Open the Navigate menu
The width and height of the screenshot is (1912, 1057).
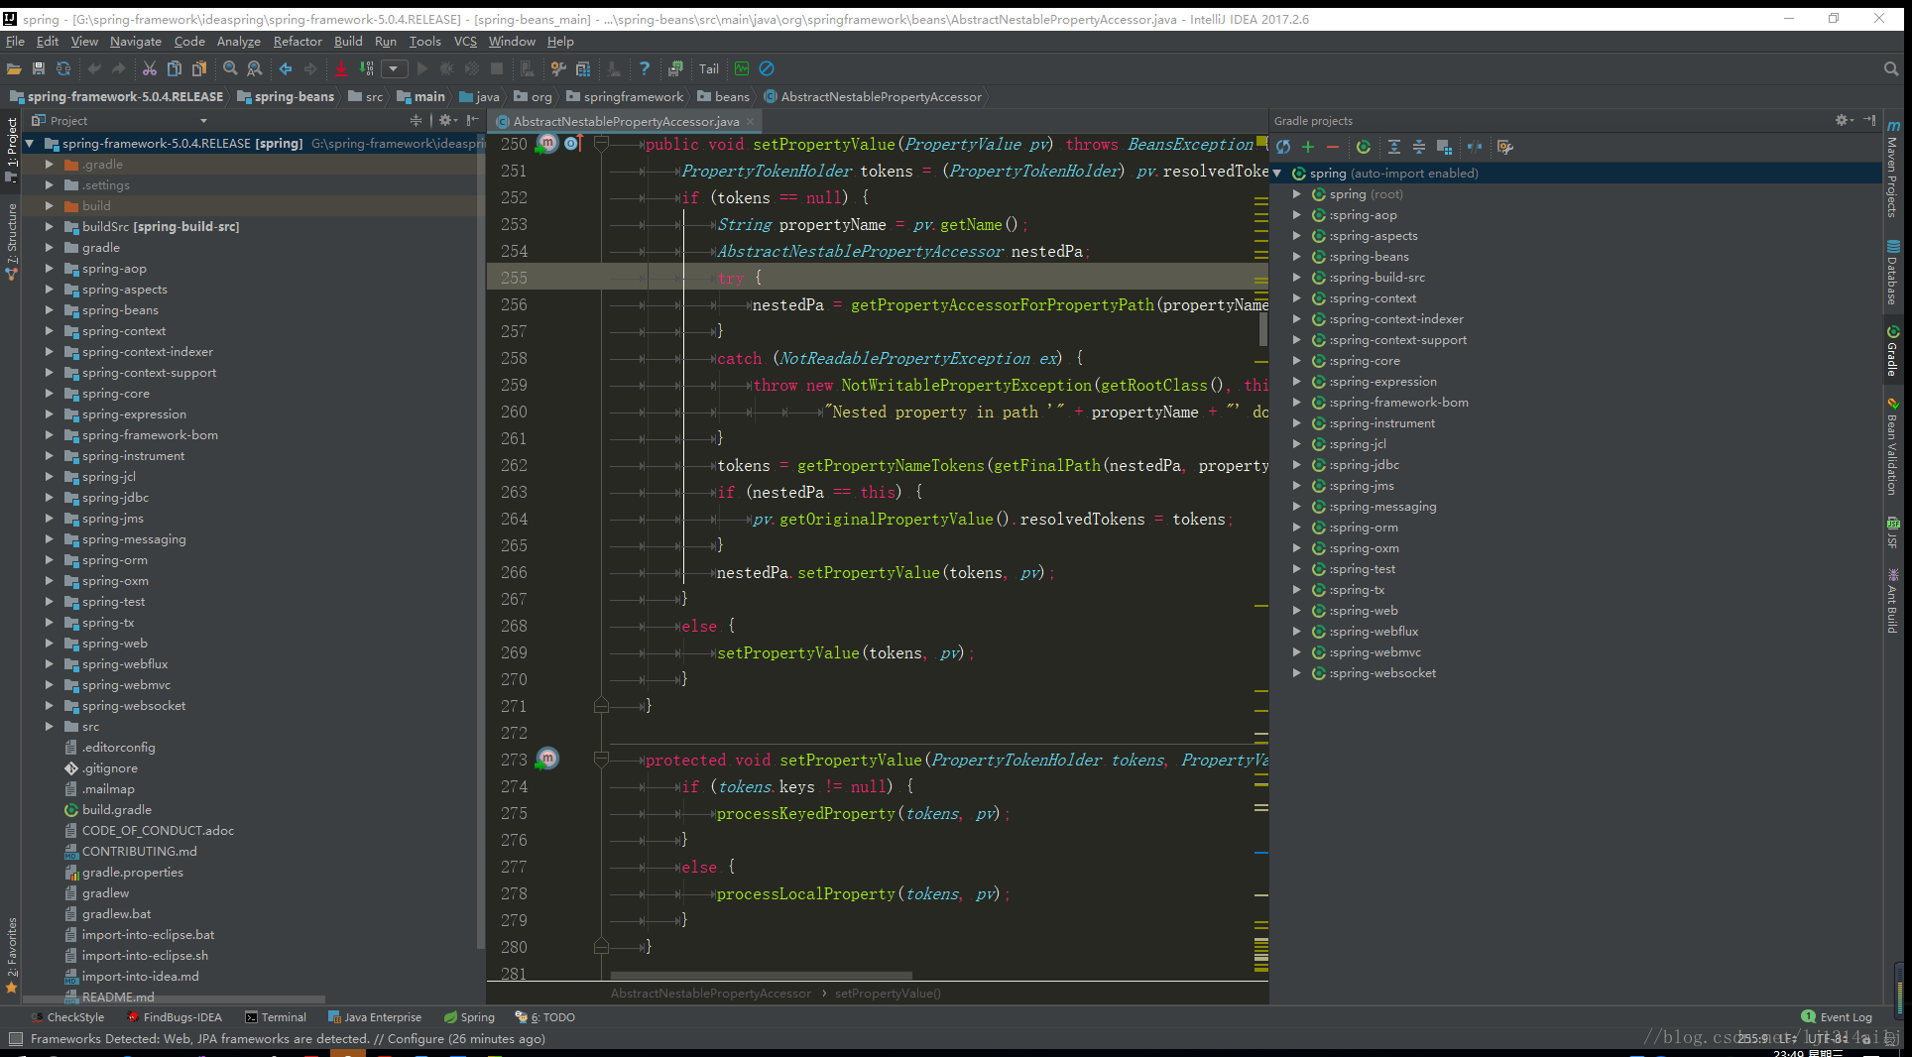(x=135, y=42)
